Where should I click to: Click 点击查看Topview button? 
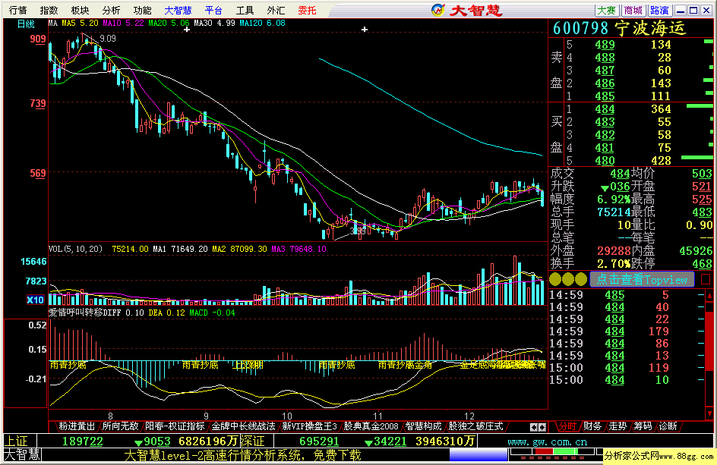[x=642, y=279]
